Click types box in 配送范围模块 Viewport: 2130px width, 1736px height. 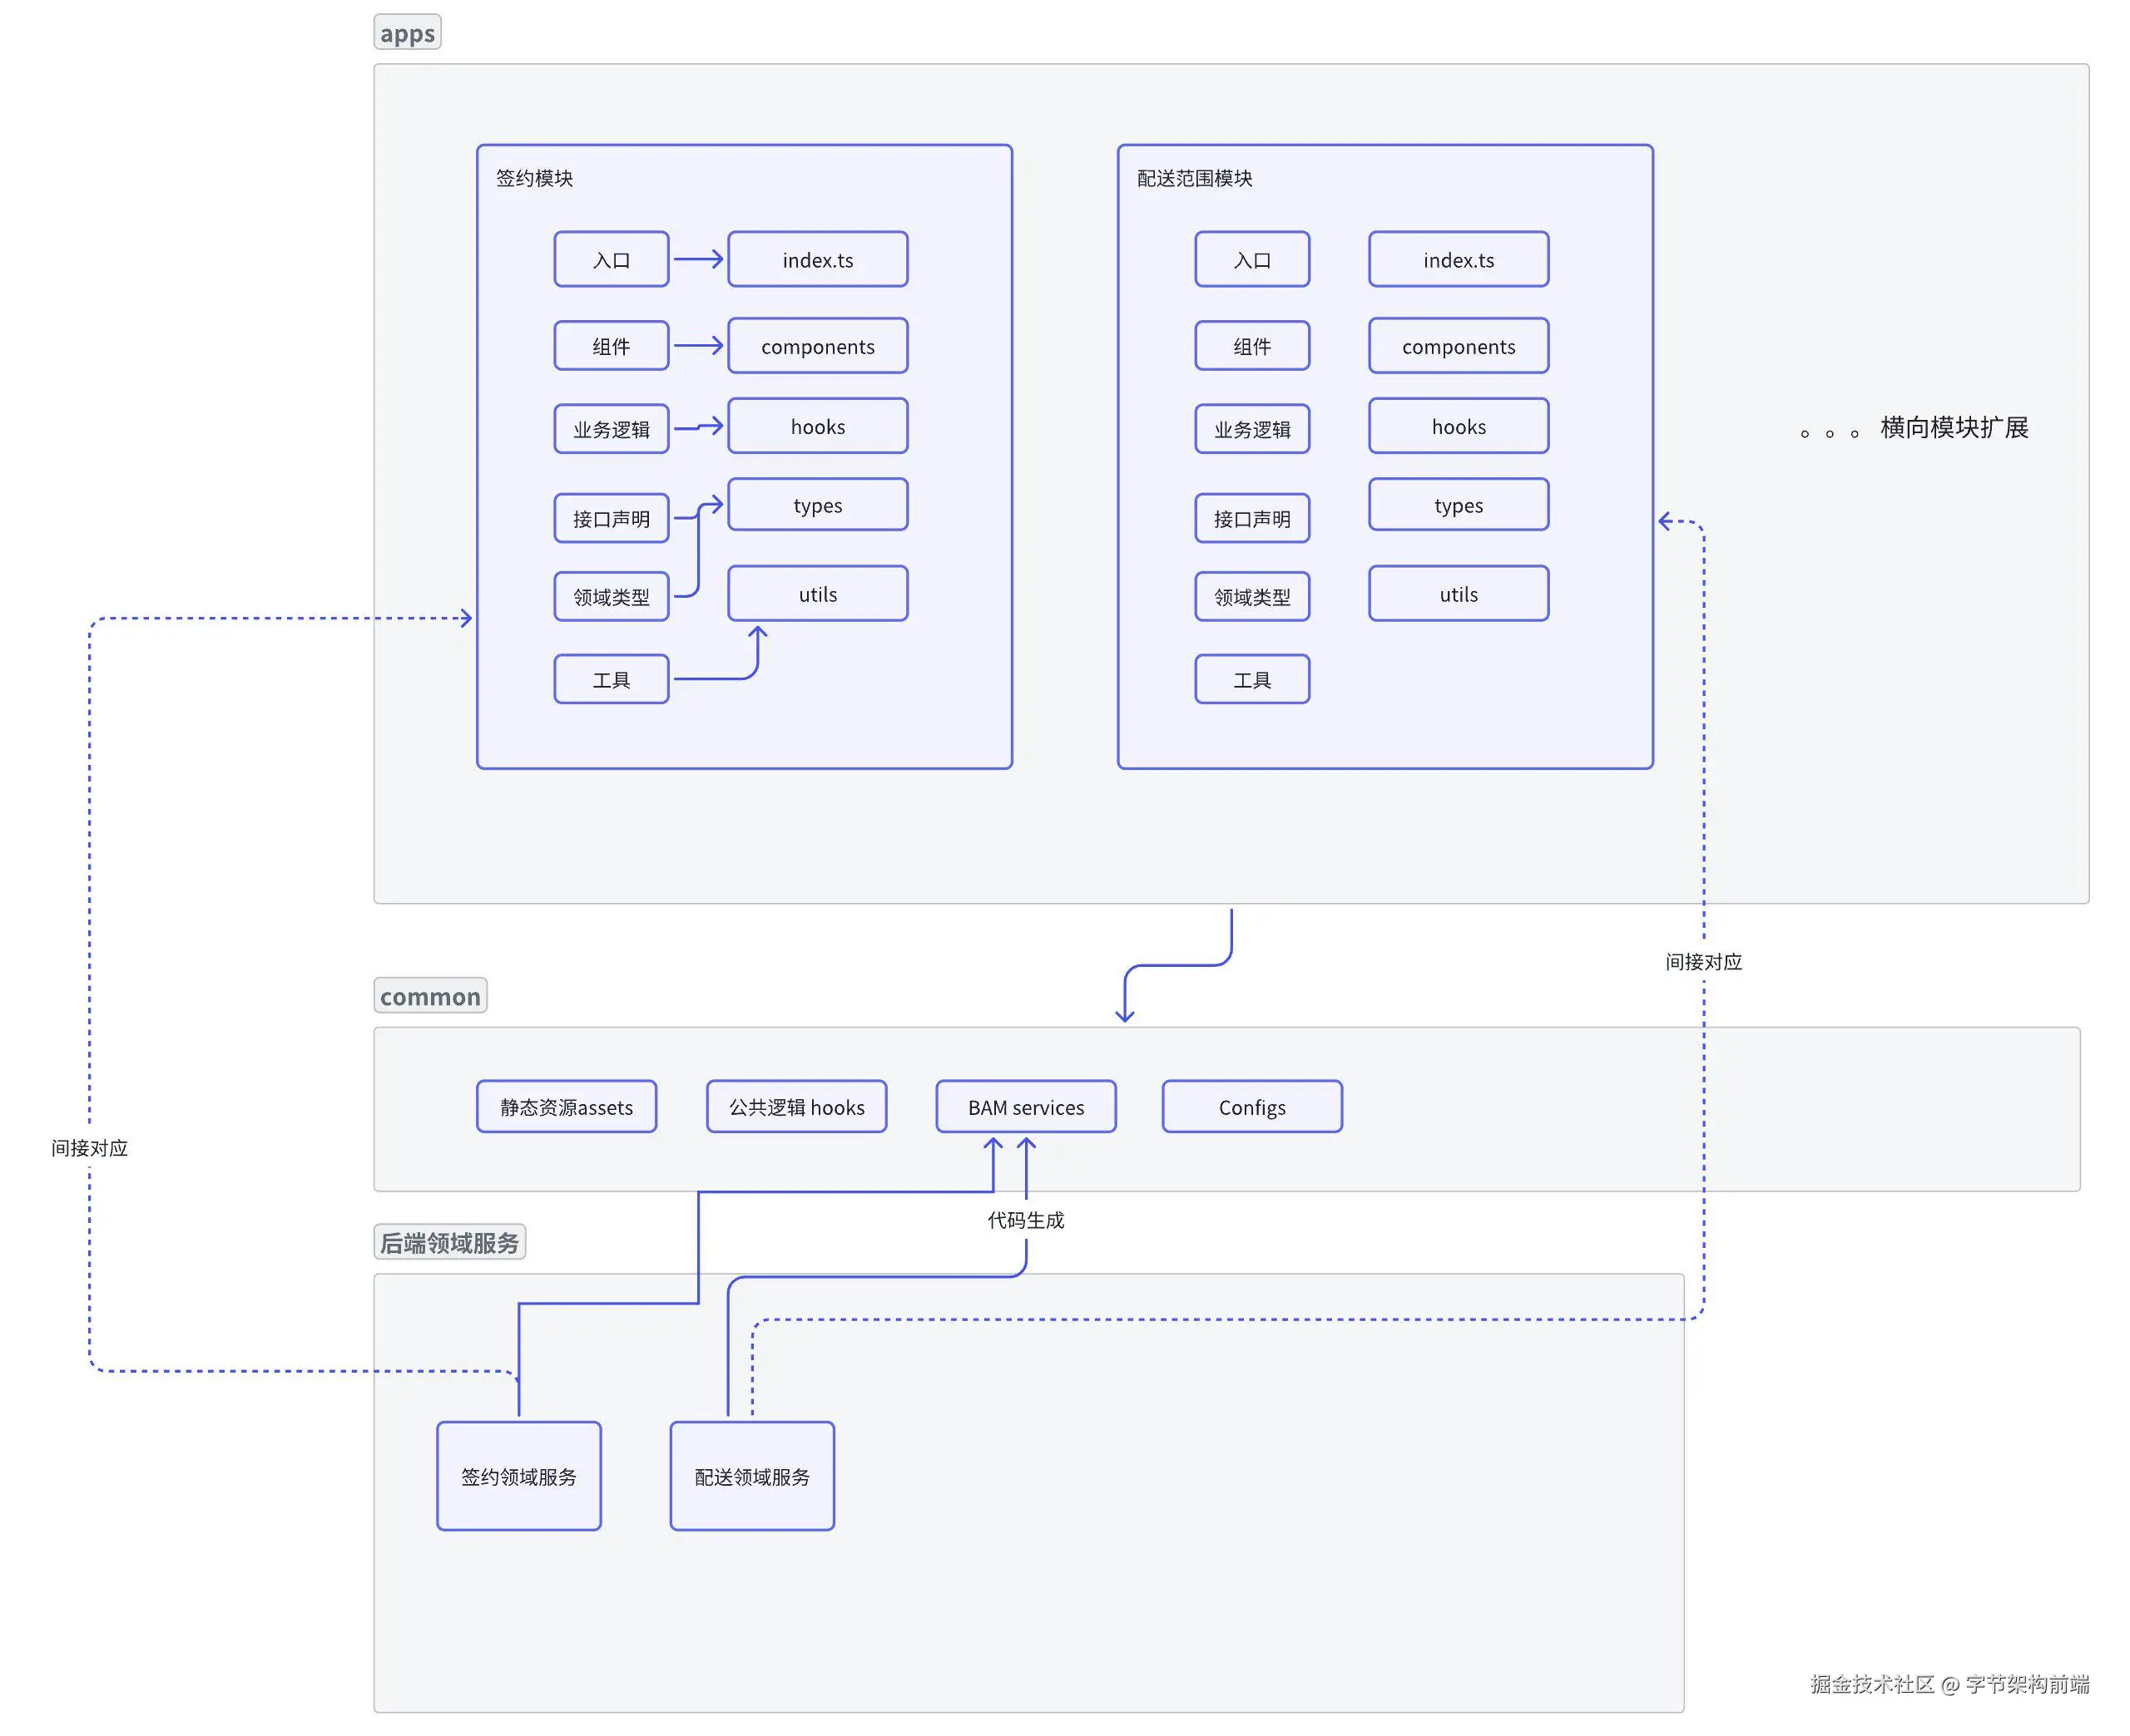tap(1457, 505)
